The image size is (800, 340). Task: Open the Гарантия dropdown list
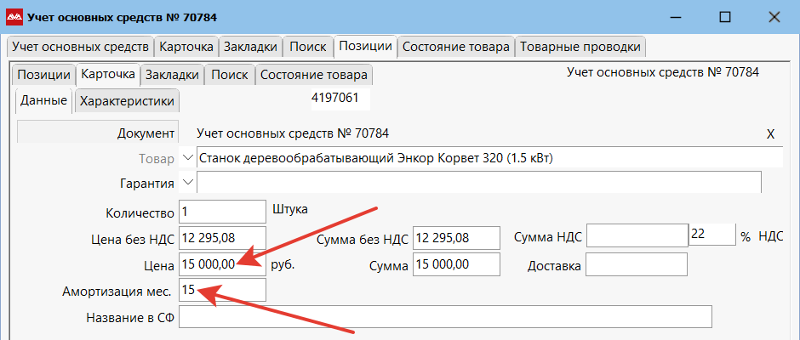coord(187,183)
